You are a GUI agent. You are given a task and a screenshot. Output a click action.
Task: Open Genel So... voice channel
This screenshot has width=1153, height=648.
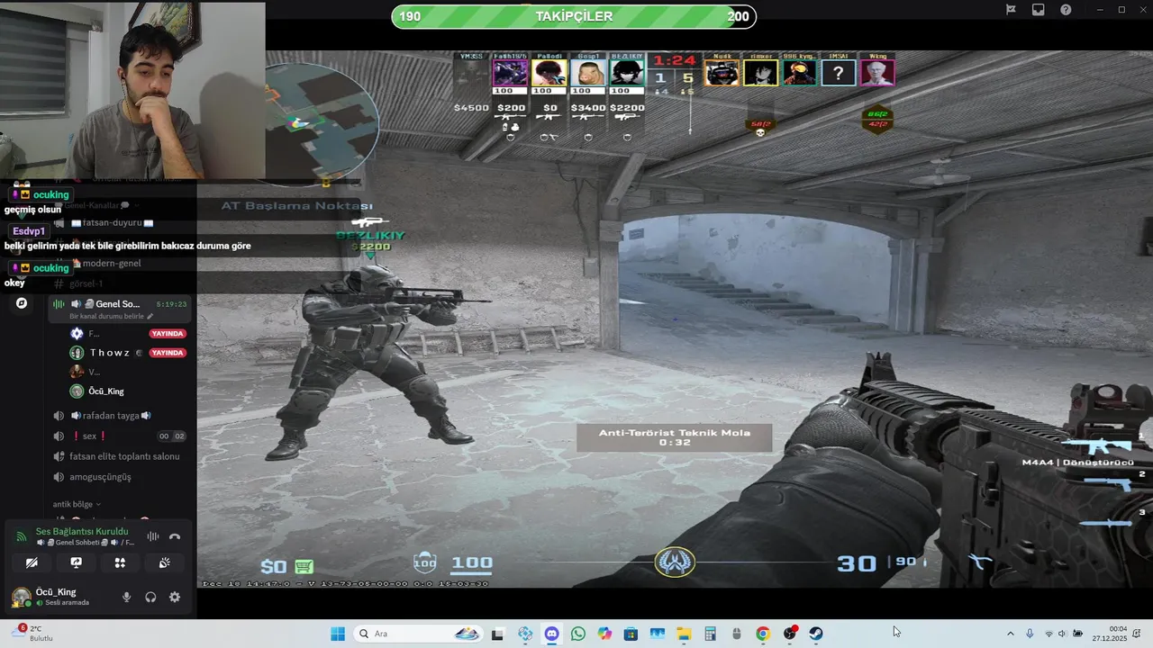click(x=119, y=304)
